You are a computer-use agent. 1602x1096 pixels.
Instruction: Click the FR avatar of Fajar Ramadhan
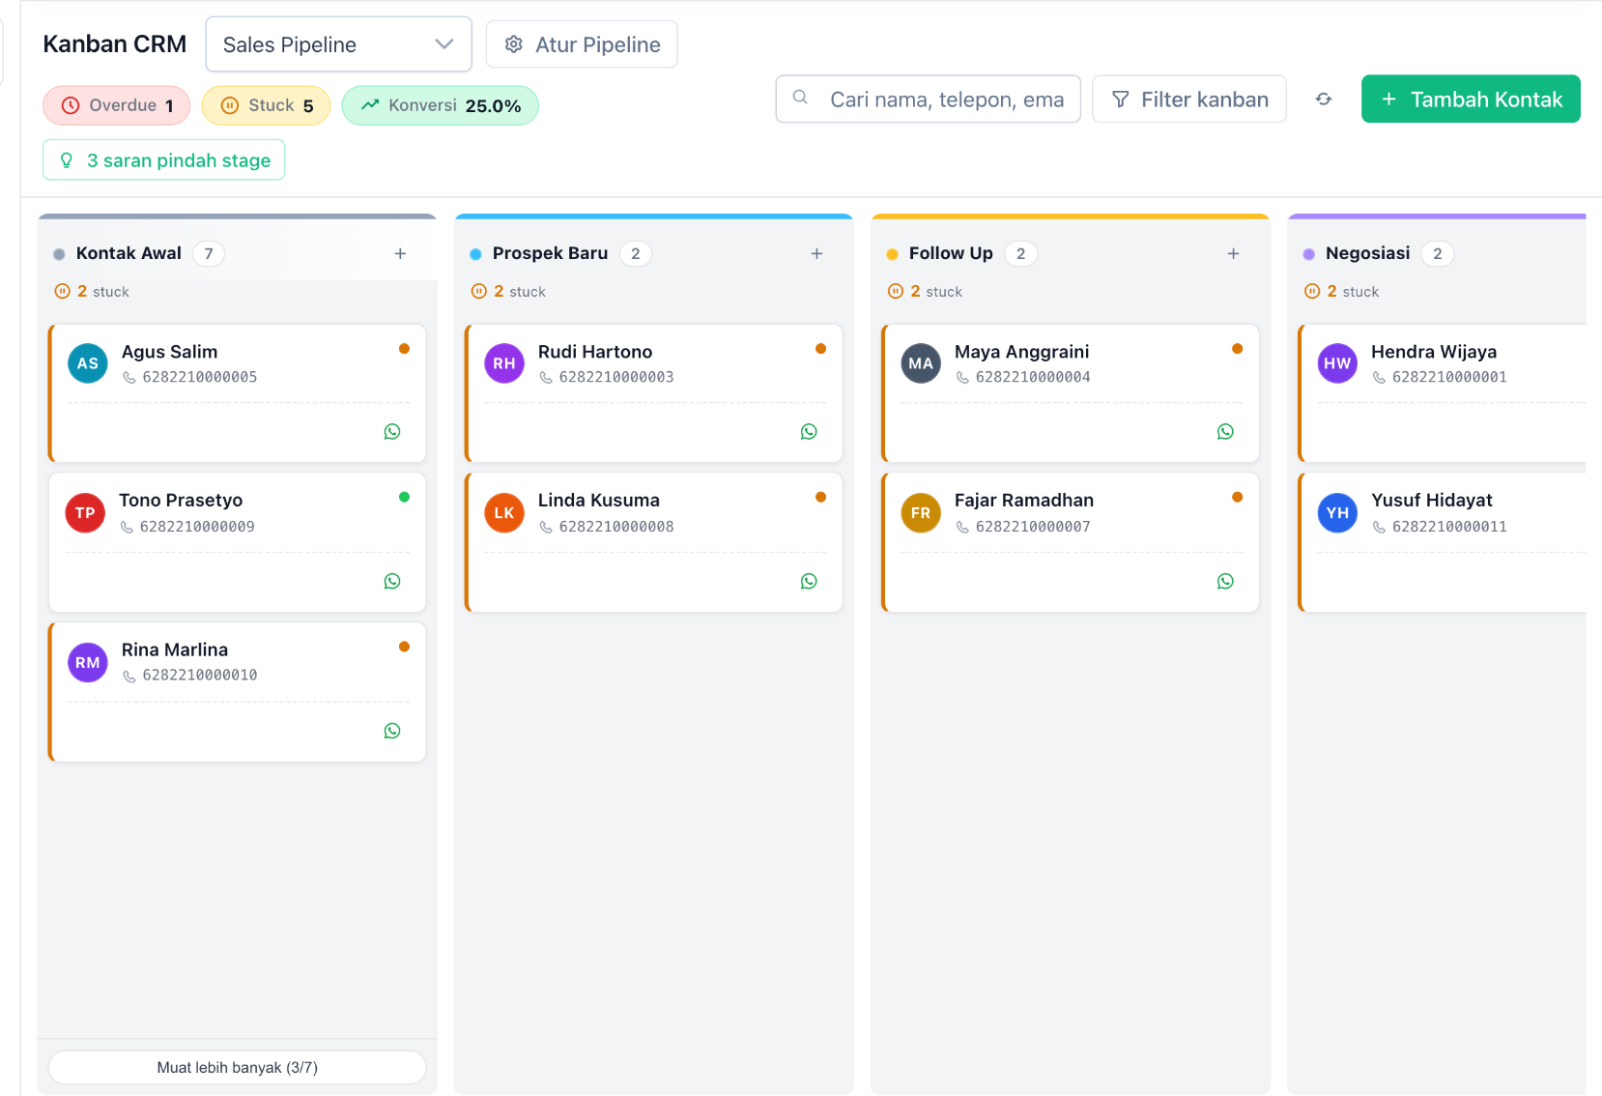[x=921, y=513]
